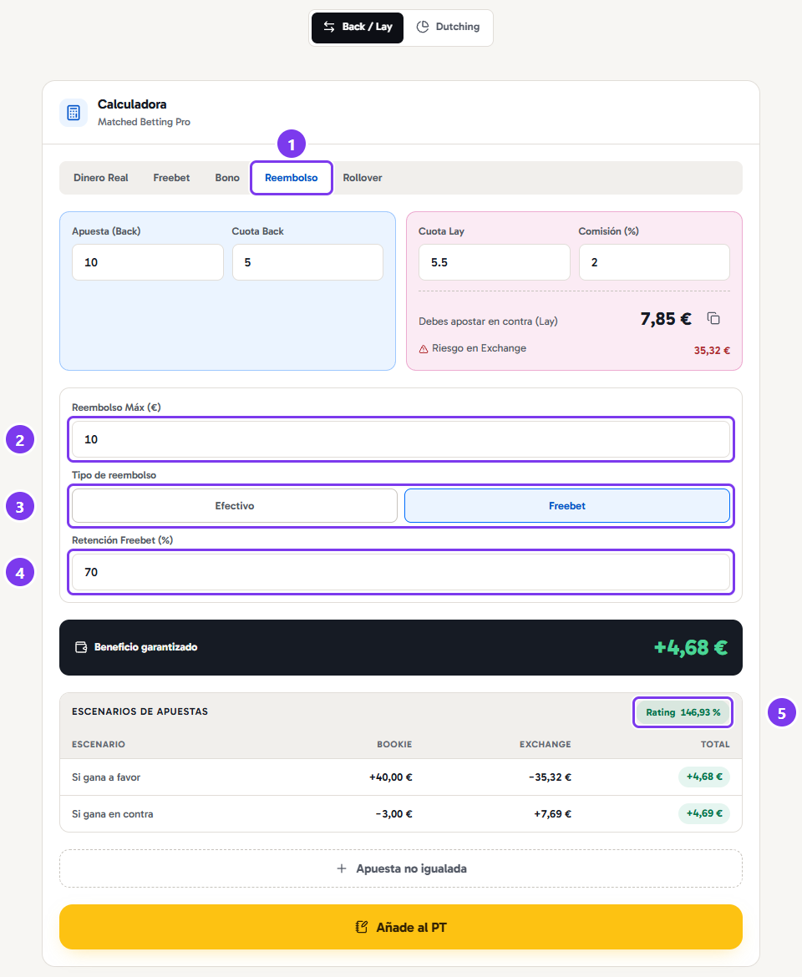Click the Matched Betting Pro subtitle
The height and width of the screenshot is (977, 802).
click(144, 122)
